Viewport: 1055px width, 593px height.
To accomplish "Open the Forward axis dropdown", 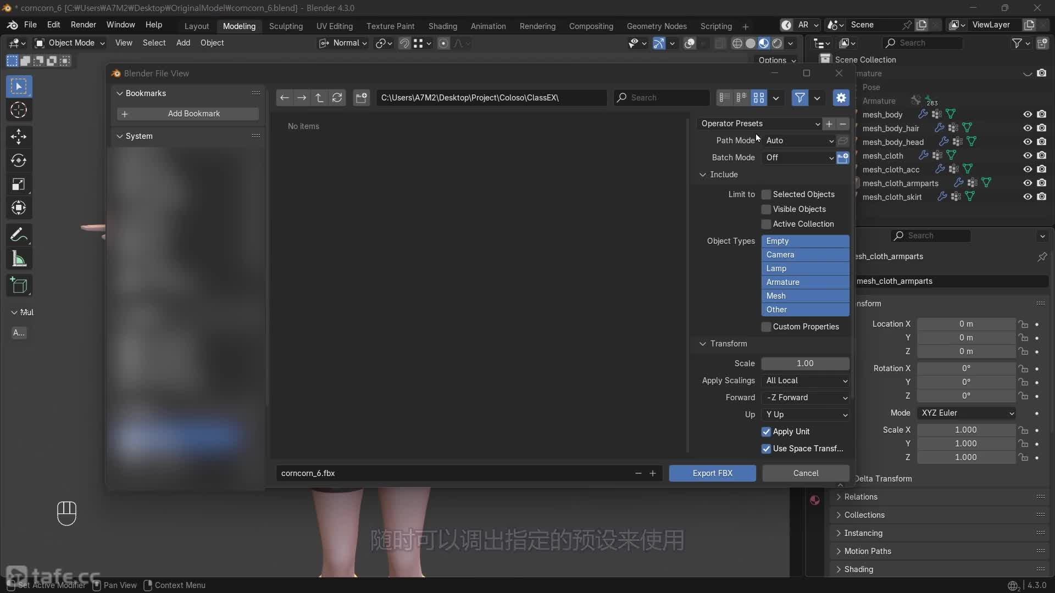I will [805, 398].
